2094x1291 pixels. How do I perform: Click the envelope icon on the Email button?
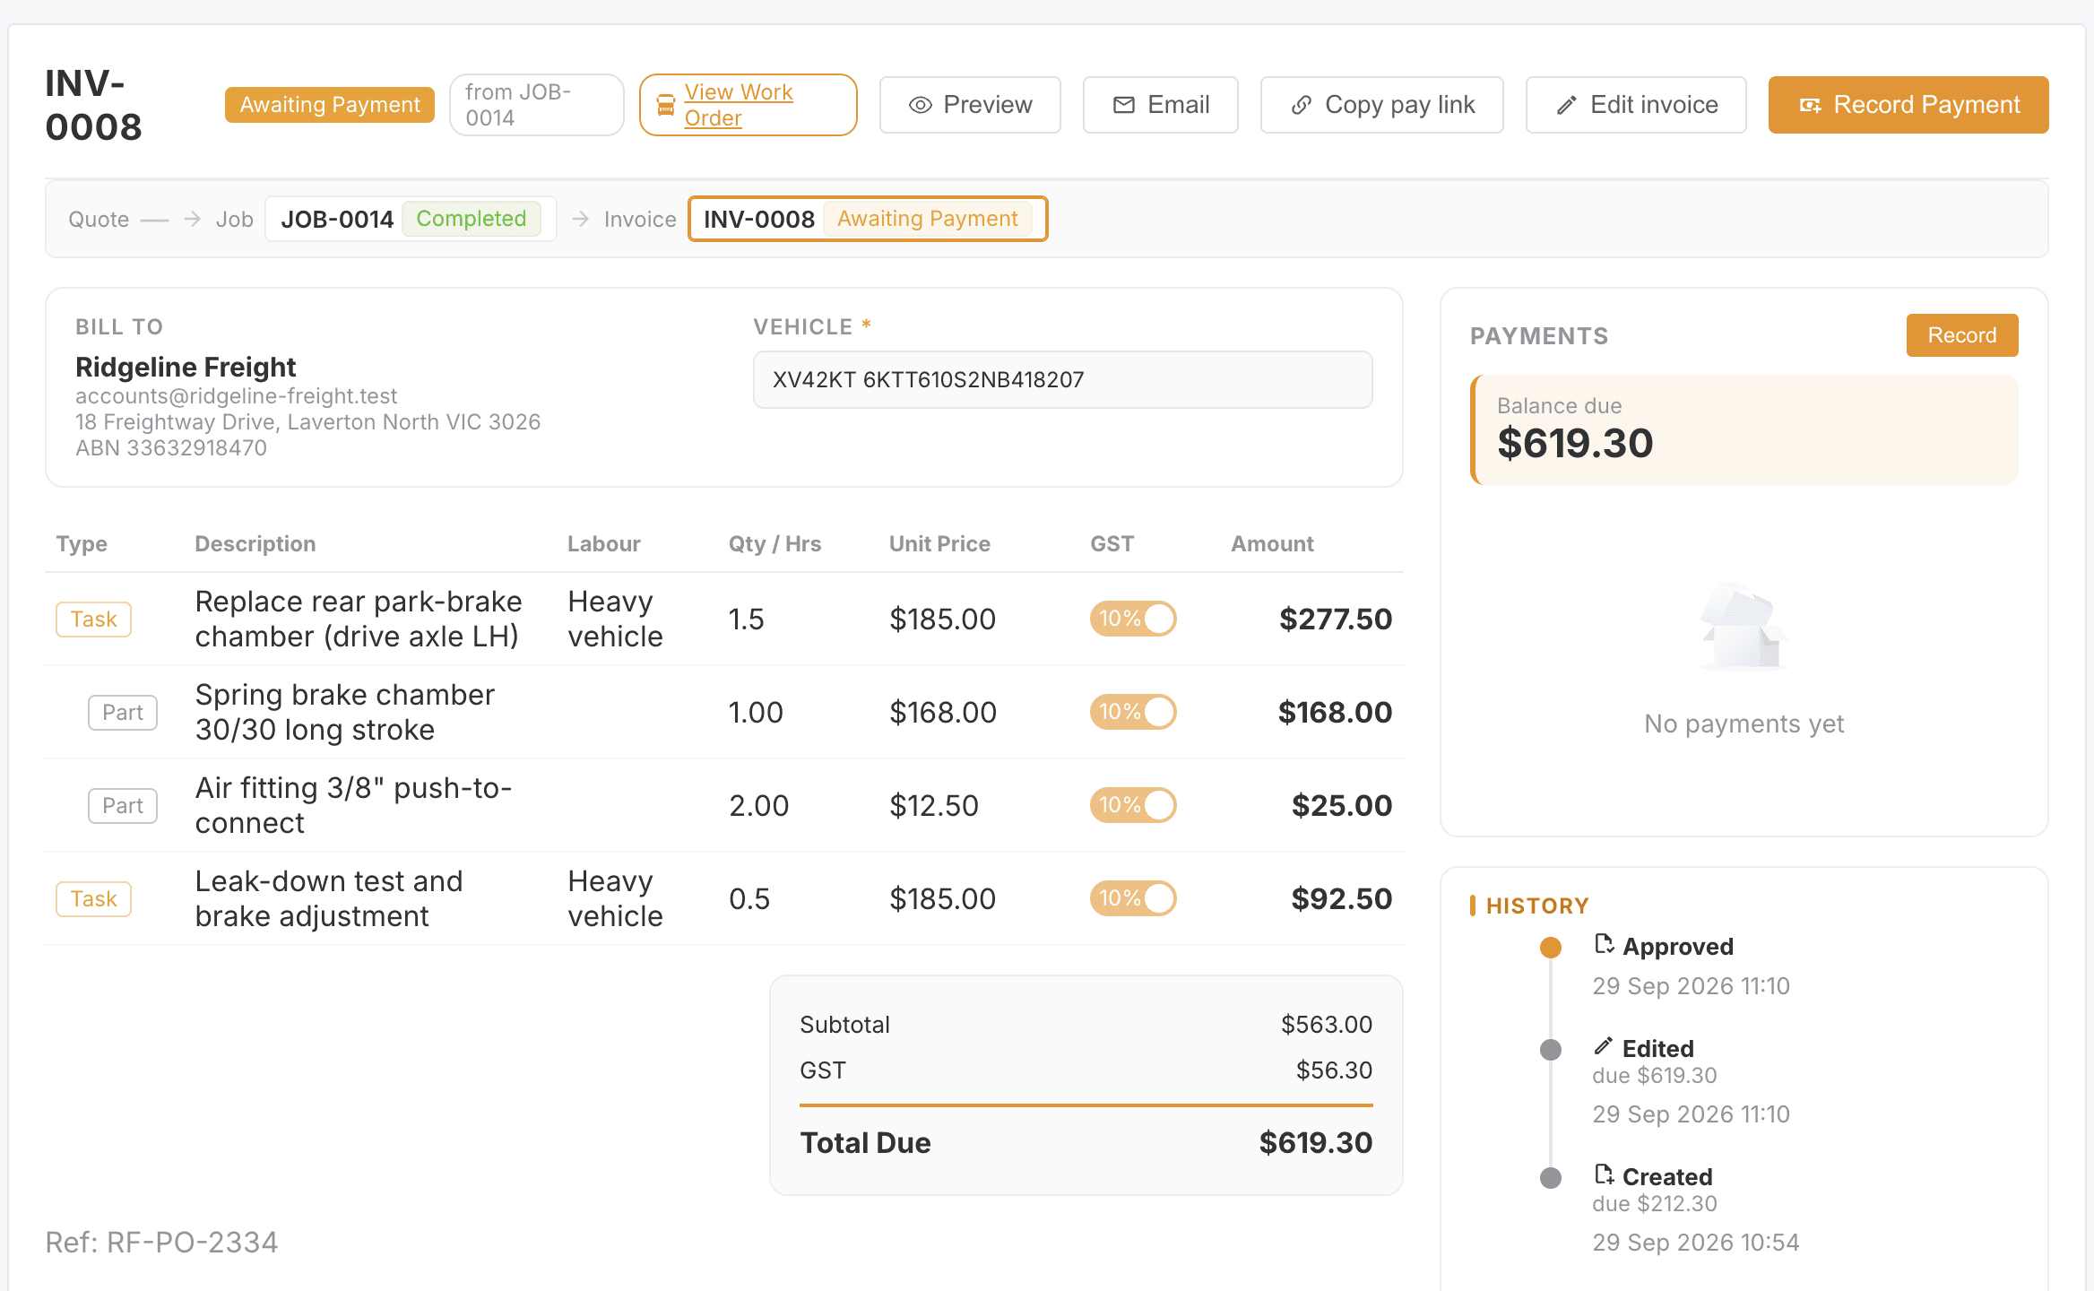pyautogui.click(x=1124, y=105)
